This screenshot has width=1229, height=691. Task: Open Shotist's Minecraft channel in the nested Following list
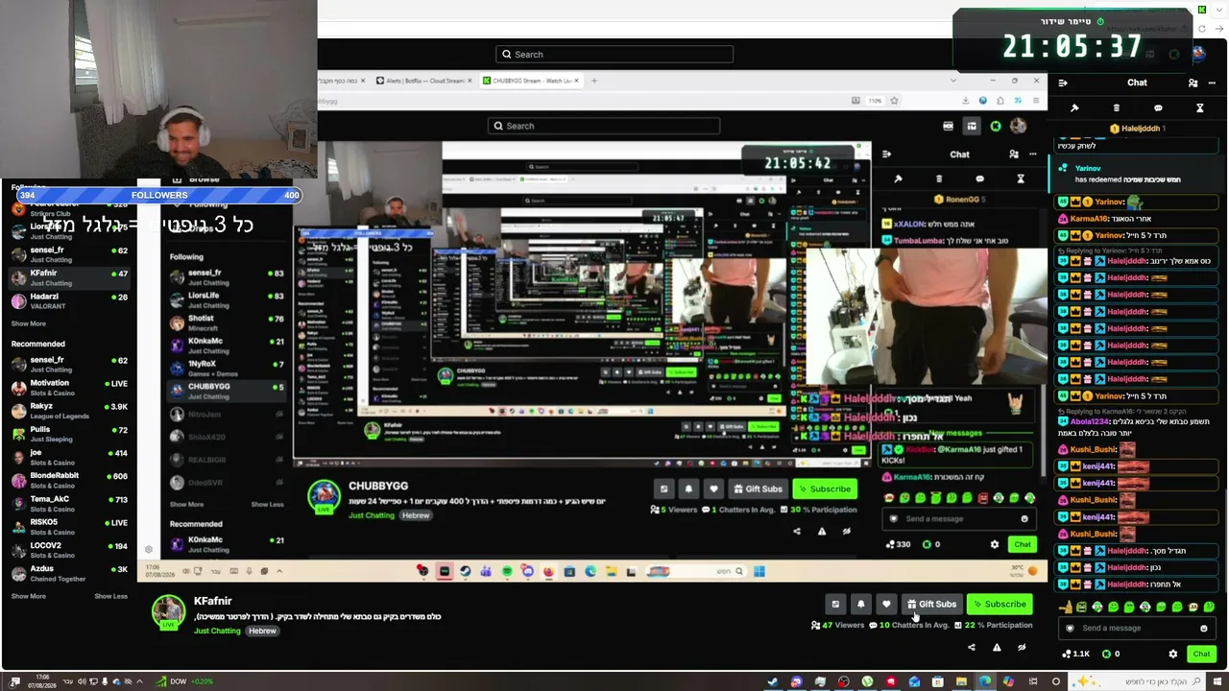[x=227, y=323]
